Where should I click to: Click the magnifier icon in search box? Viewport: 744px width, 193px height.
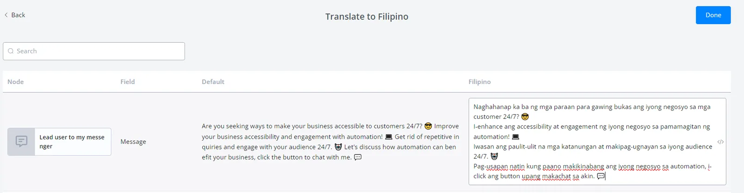pyautogui.click(x=11, y=51)
